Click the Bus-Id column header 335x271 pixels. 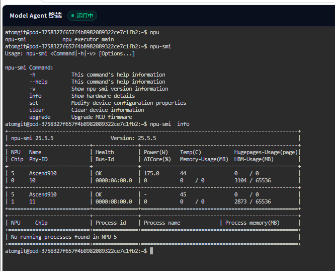[x=105, y=159]
